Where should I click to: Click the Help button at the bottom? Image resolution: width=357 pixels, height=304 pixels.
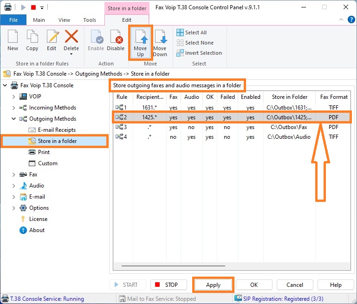[x=336, y=285]
